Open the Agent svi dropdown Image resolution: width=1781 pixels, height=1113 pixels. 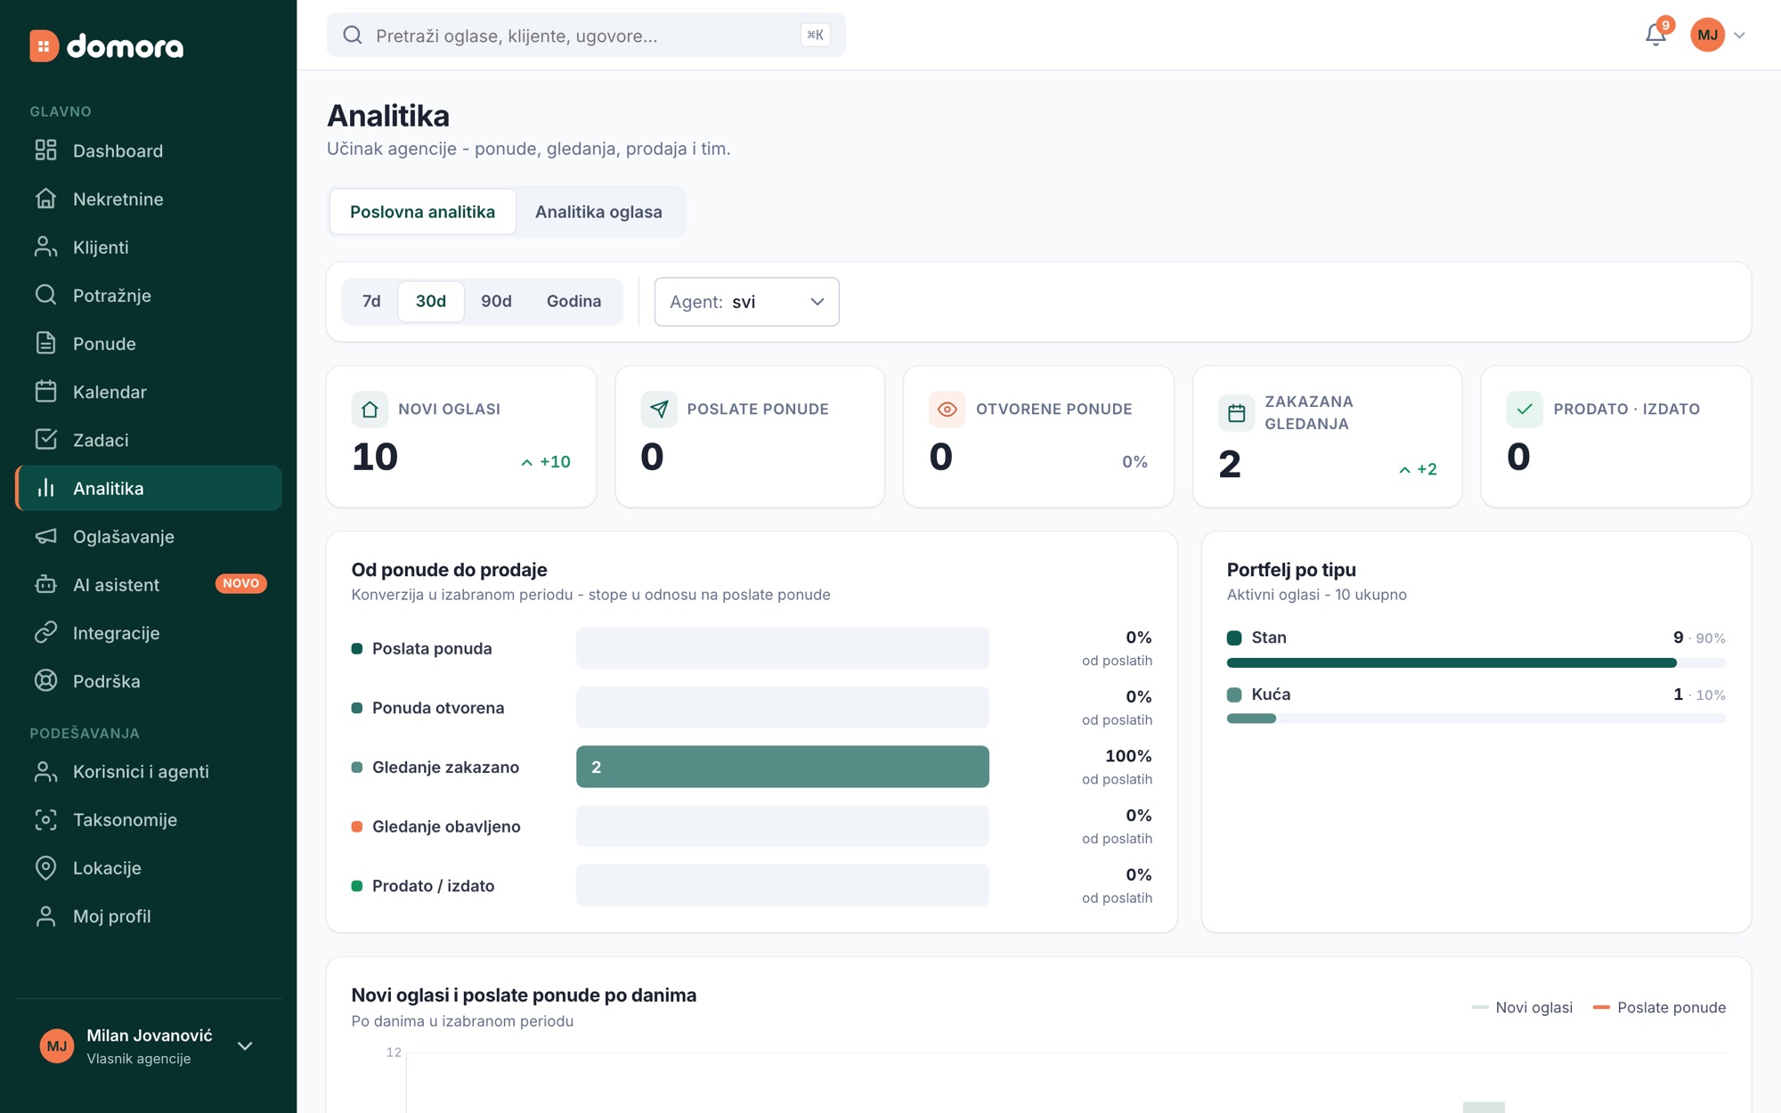tap(746, 302)
